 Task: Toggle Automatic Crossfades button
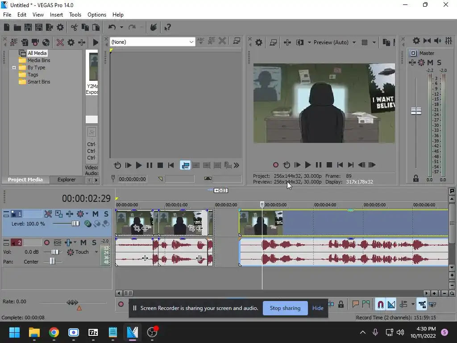[x=391, y=305]
